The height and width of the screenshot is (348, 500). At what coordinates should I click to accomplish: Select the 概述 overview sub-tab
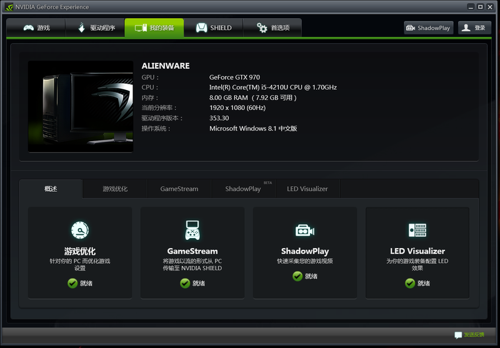click(51, 189)
